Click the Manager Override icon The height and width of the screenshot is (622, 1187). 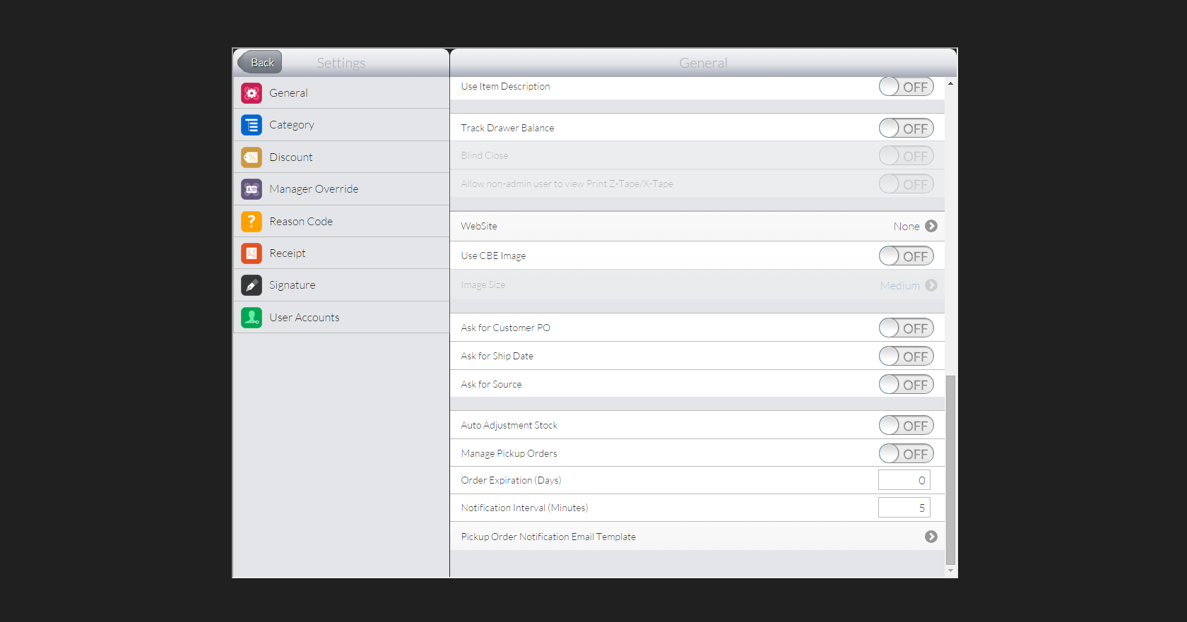(x=252, y=189)
